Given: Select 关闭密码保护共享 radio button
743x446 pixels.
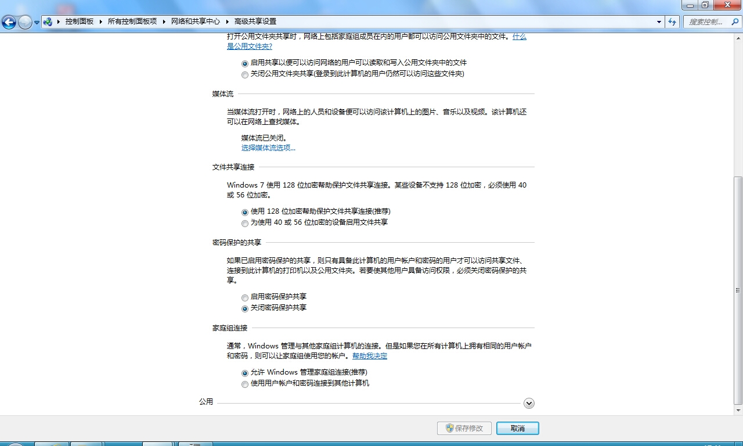Looking at the screenshot, I should coord(245,308).
